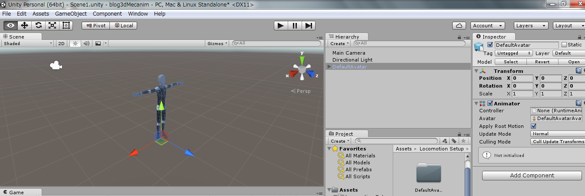This screenshot has width=585, height=196.
Task: Click the Model Select button
Action: [x=511, y=62]
